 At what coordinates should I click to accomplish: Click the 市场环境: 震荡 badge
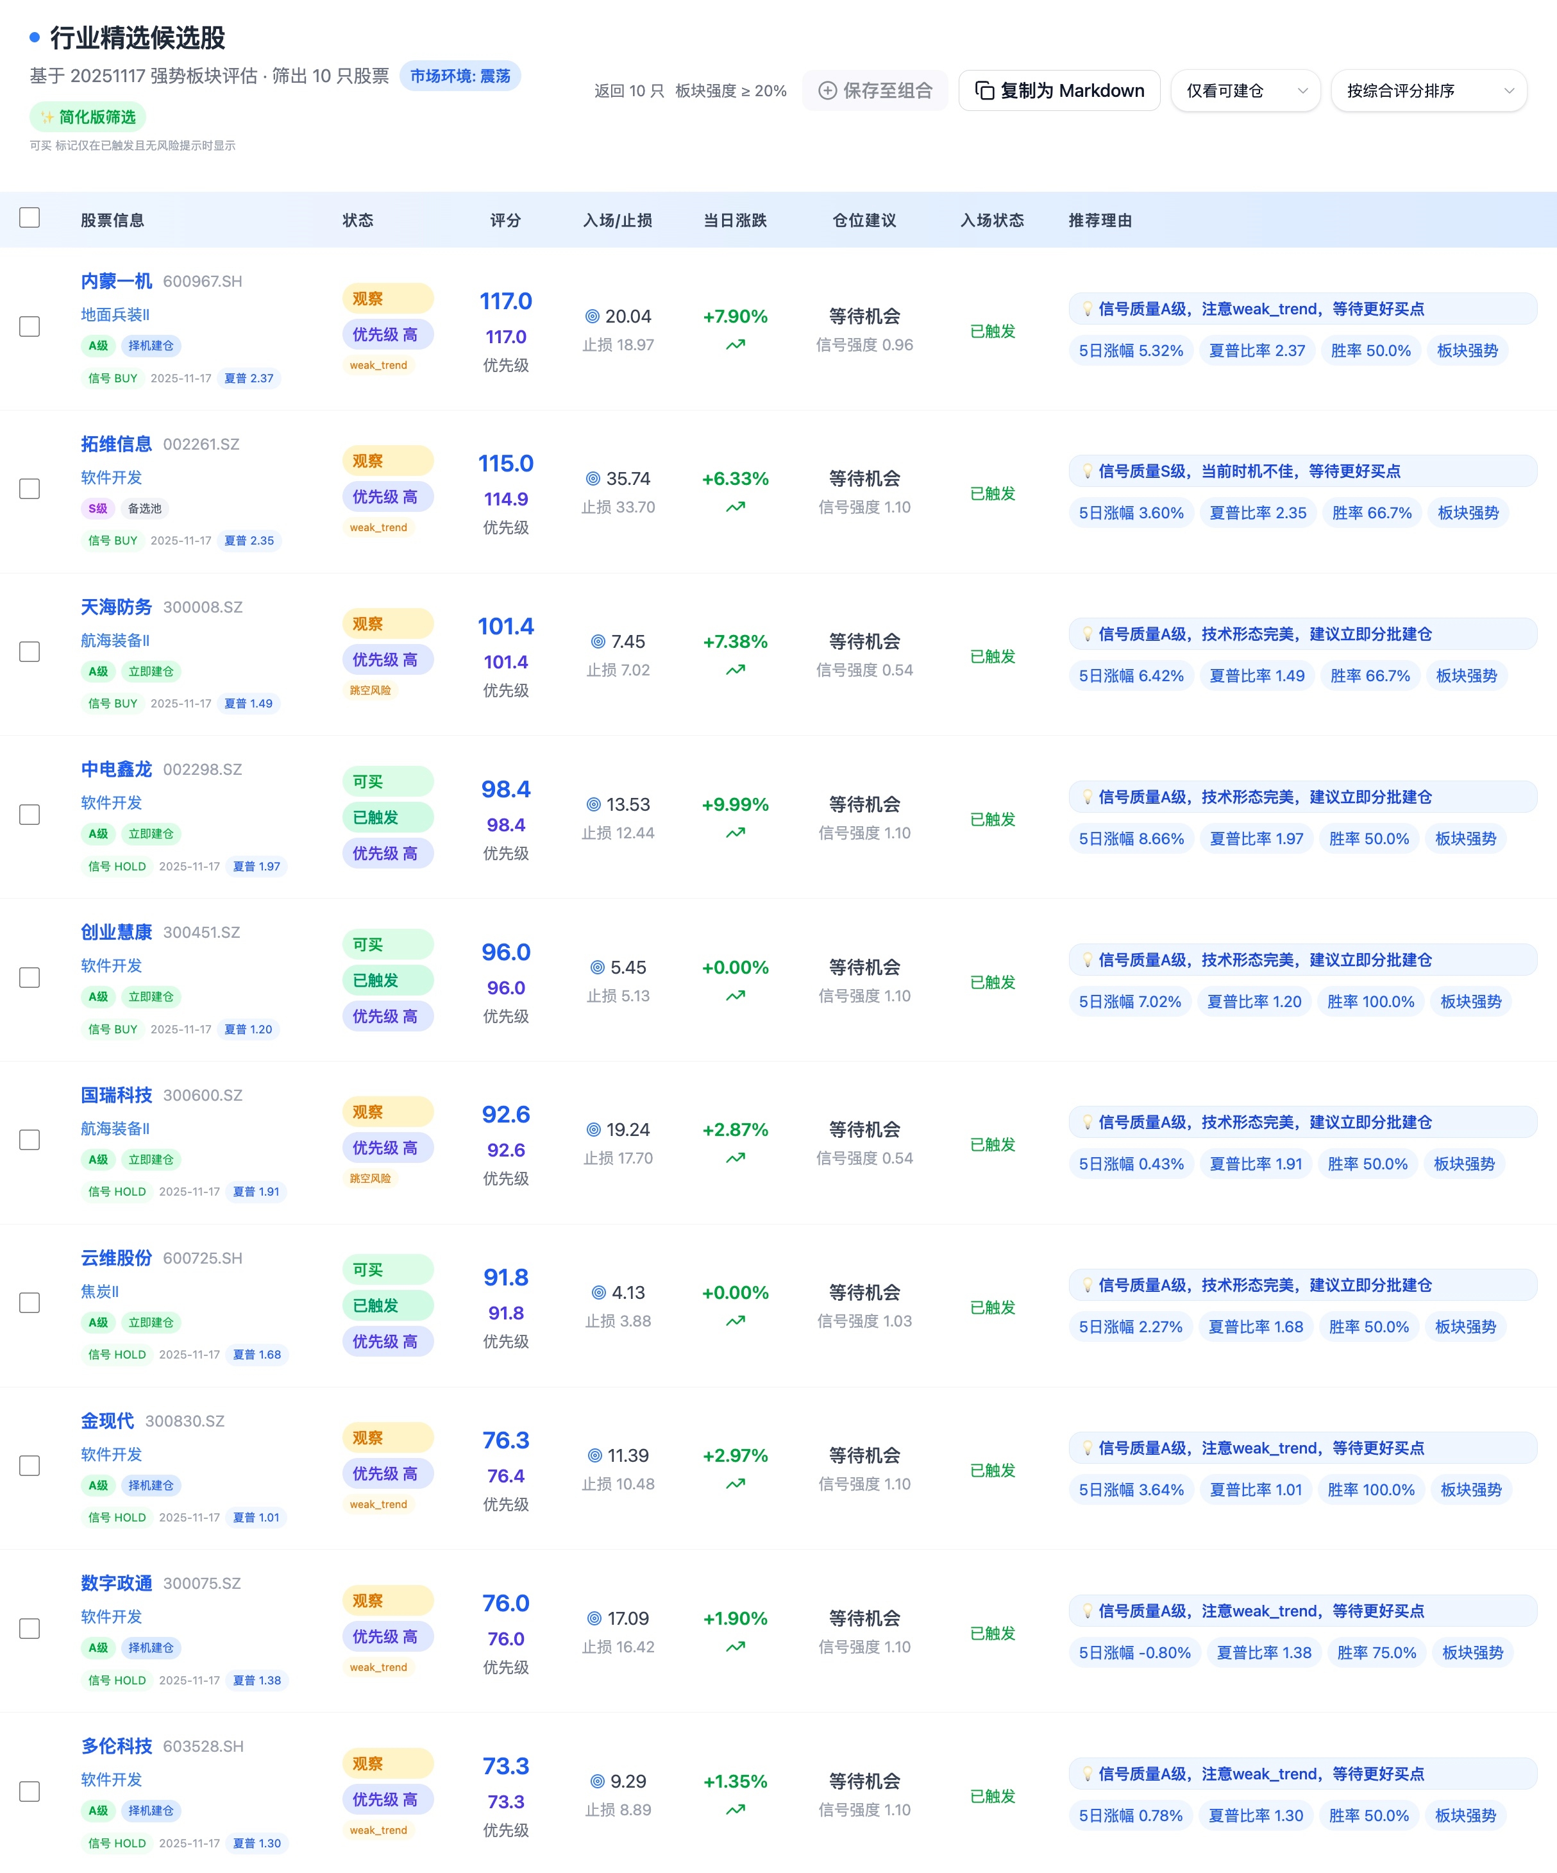(460, 76)
